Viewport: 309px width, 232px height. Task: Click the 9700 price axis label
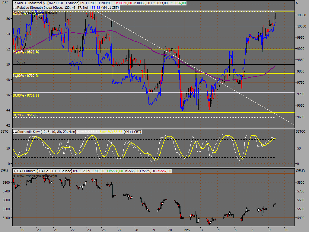coord(301,94)
